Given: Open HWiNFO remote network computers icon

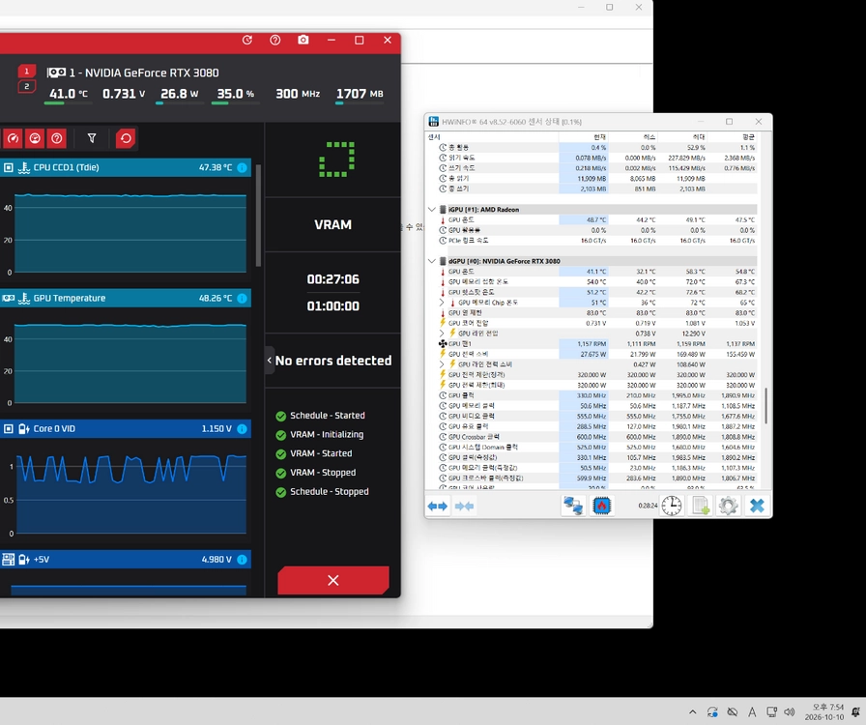Looking at the screenshot, I should (x=573, y=506).
